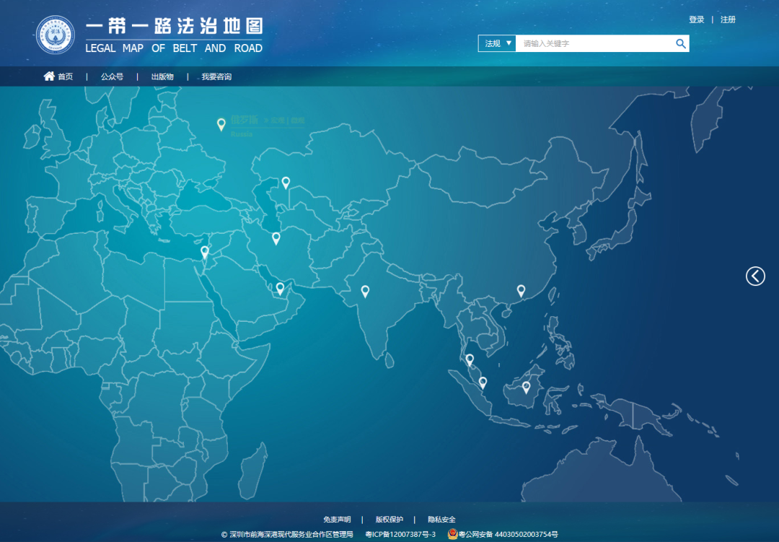Select the Malaysia peninsula pin
779x542 pixels.
pyautogui.click(x=470, y=359)
